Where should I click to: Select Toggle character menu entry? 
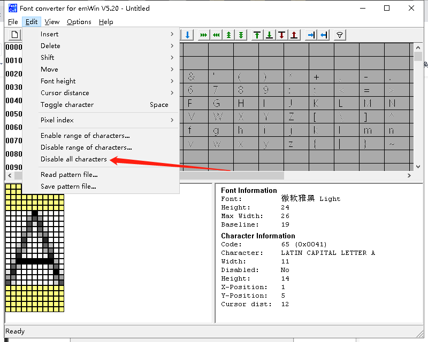point(67,105)
